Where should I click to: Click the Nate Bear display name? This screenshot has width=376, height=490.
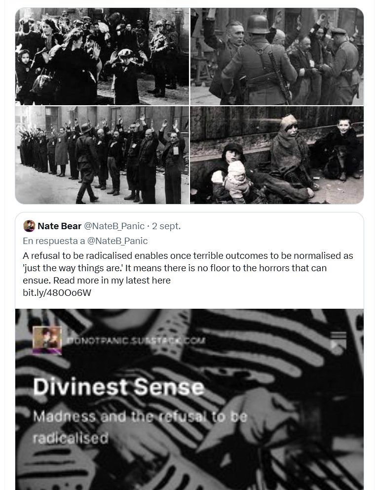[x=59, y=226]
